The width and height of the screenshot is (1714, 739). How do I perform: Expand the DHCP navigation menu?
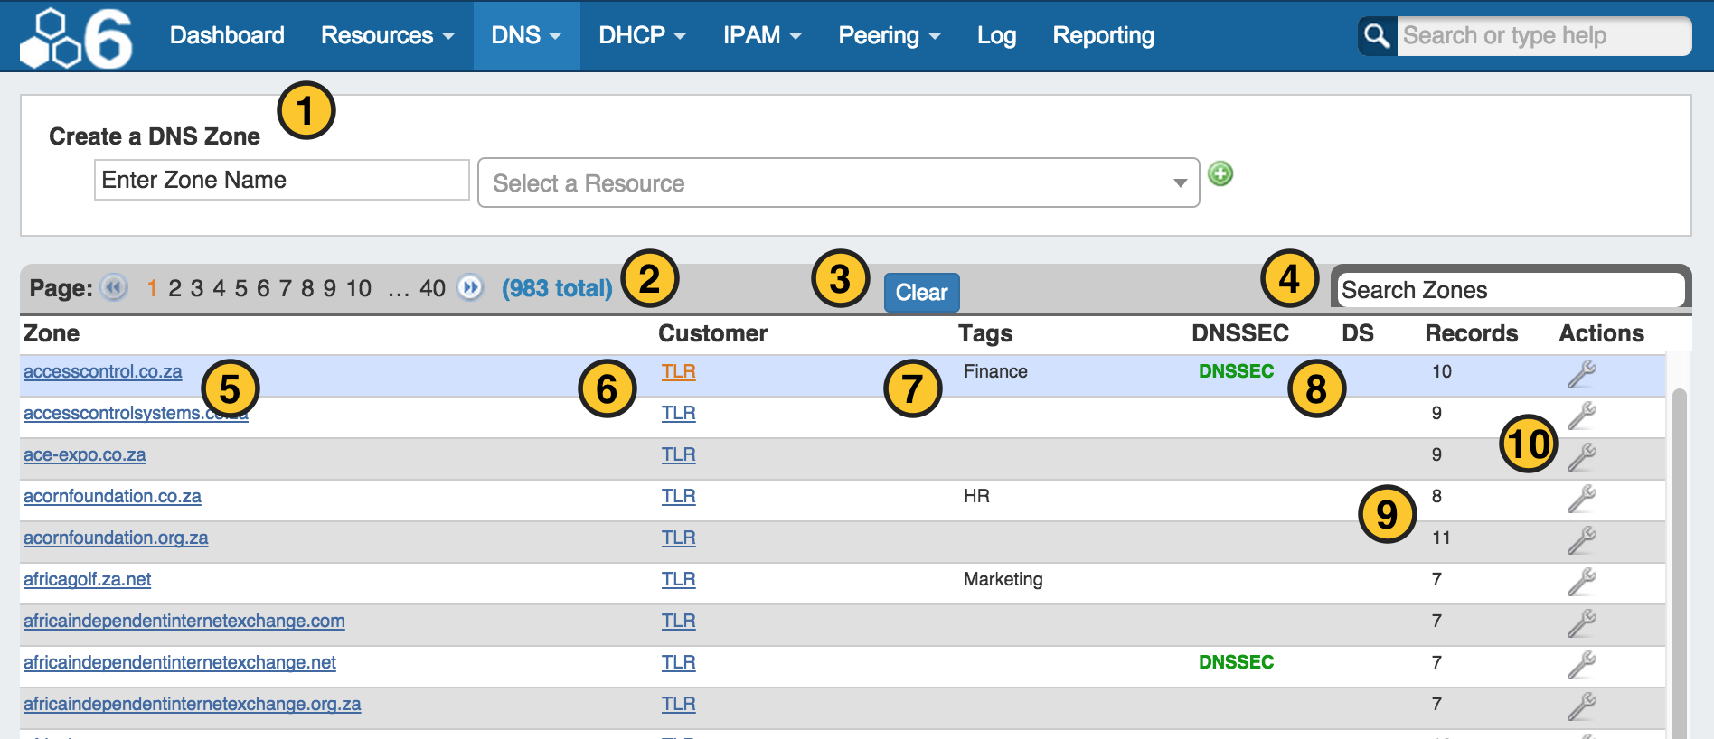pos(642,36)
